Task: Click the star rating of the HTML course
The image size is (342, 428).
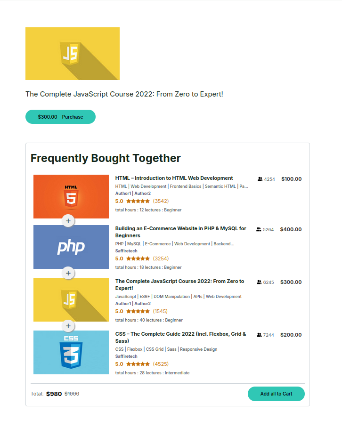Action: tap(138, 201)
